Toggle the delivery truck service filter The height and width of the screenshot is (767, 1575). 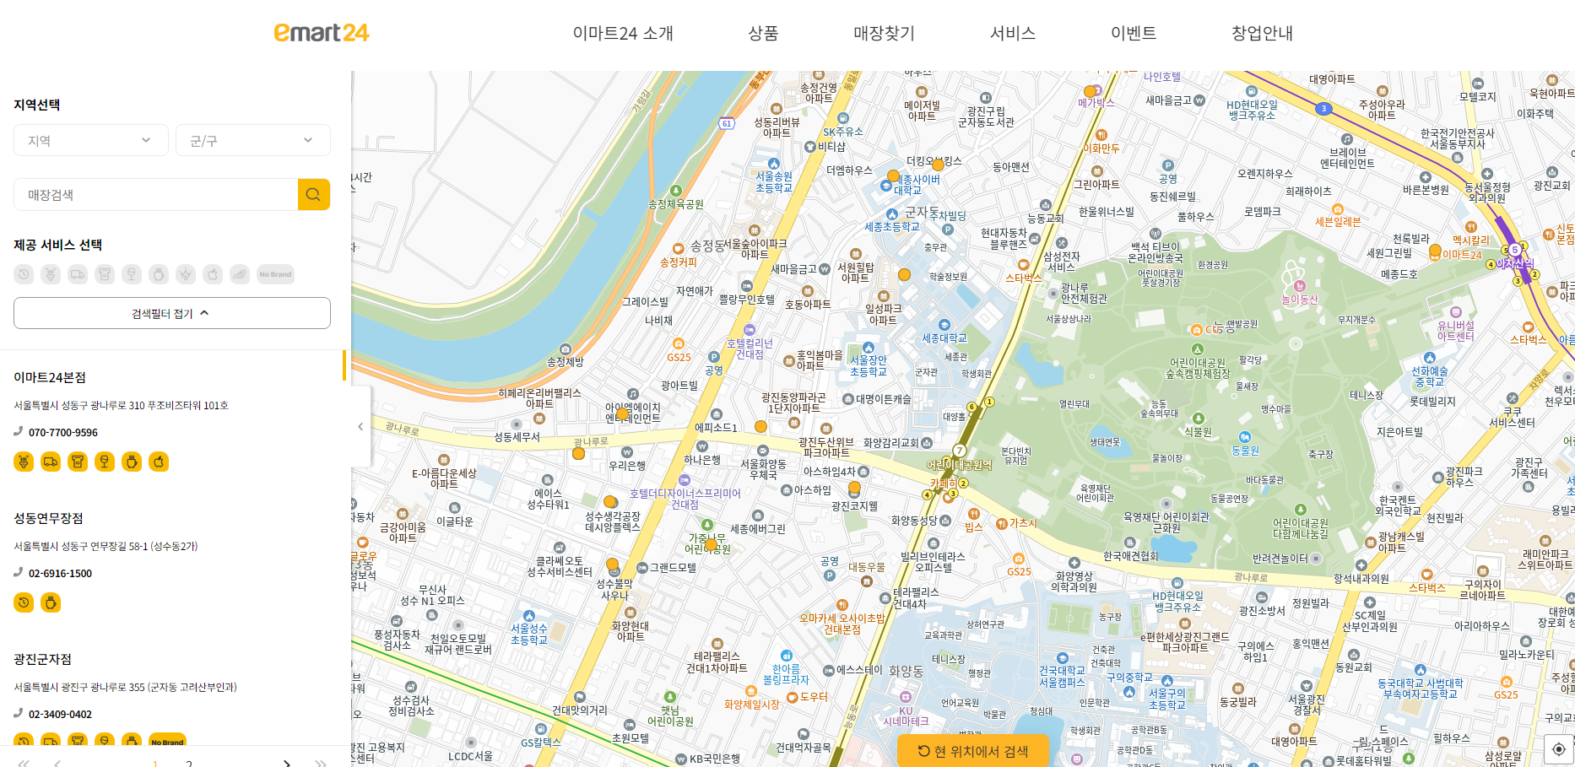pos(78,274)
